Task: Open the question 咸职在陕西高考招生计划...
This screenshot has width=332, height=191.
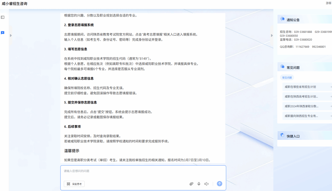Action: click(307, 97)
